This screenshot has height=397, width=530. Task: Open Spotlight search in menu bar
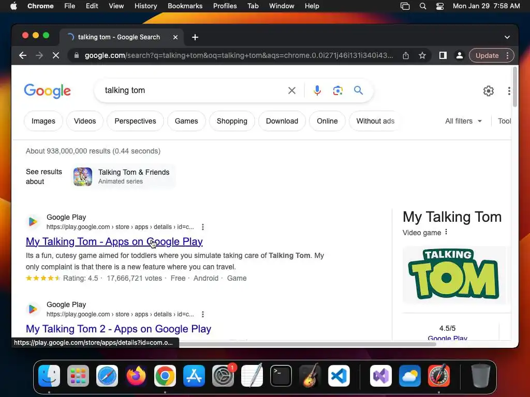pos(422,6)
